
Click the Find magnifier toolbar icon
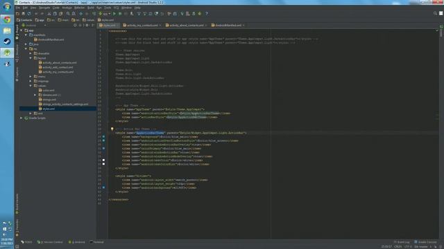coord(68,14)
